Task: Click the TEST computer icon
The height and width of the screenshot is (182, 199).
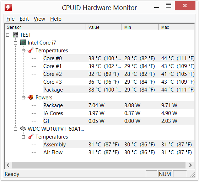Action: 16,35
